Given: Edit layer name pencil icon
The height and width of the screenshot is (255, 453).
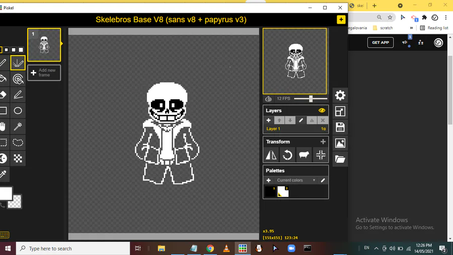Looking at the screenshot, I should [301, 120].
